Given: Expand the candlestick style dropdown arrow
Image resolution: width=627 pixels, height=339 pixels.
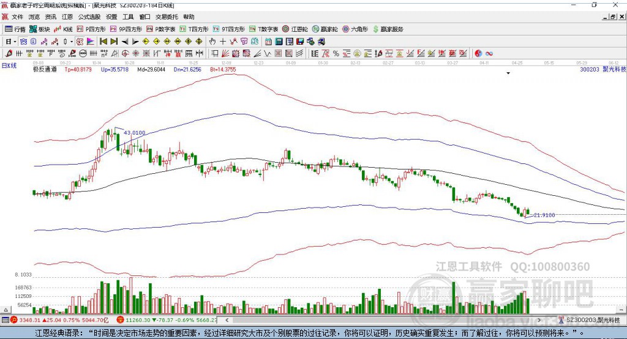Looking at the screenshot, I should (72, 42).
